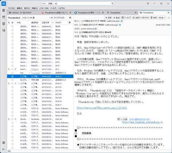
Task: Click the magnifier icon in the search box
Action: point(112,4)
